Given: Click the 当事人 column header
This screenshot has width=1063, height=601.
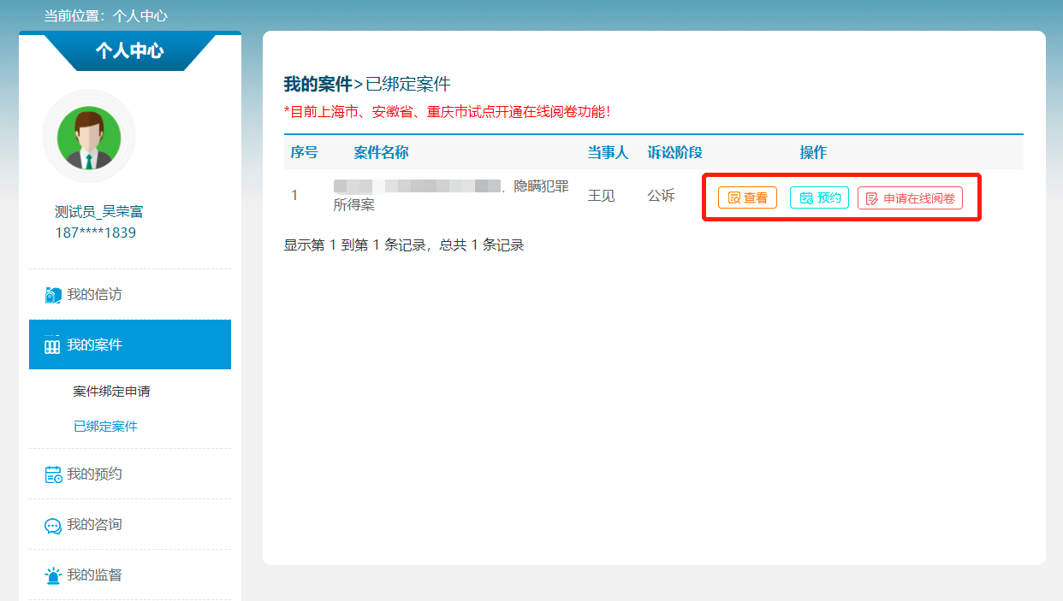Looking at the screenshot, I should point(608,152).
